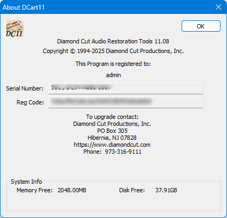Click the 'Serial Number:' label

[x=25, y=88]
